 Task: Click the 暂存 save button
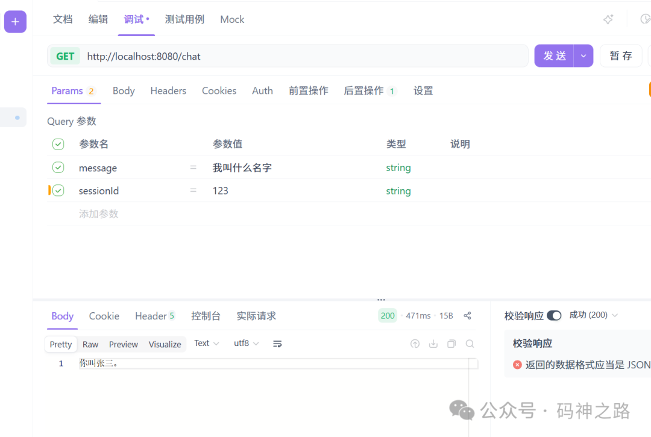click(x=621, y=55)
